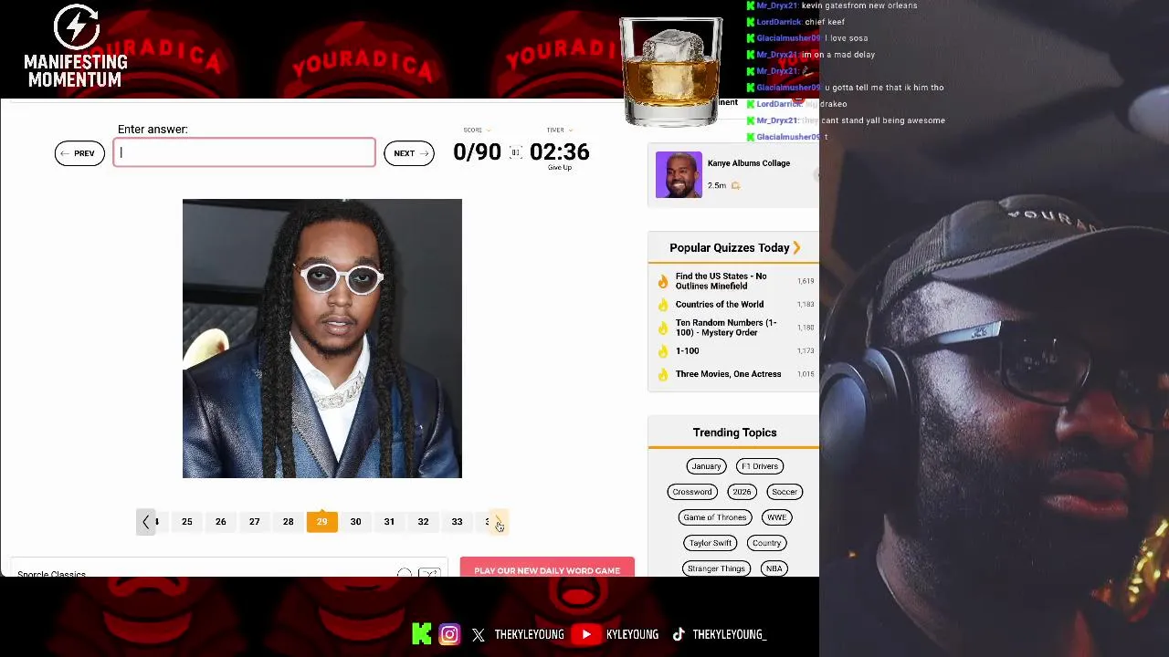
Task: Click fire icon beside Three Movies, One Actress
Action: tap(663, 374)
